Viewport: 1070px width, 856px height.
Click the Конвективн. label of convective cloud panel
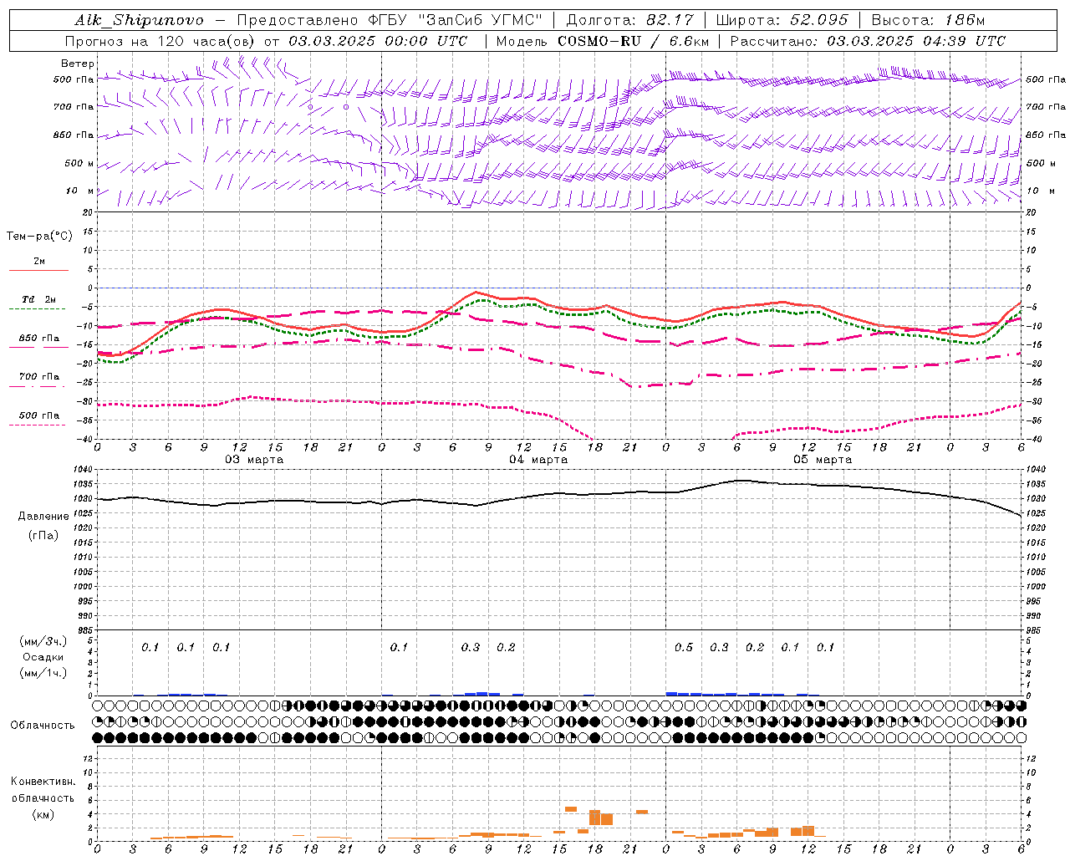click(x=43, y=782)
